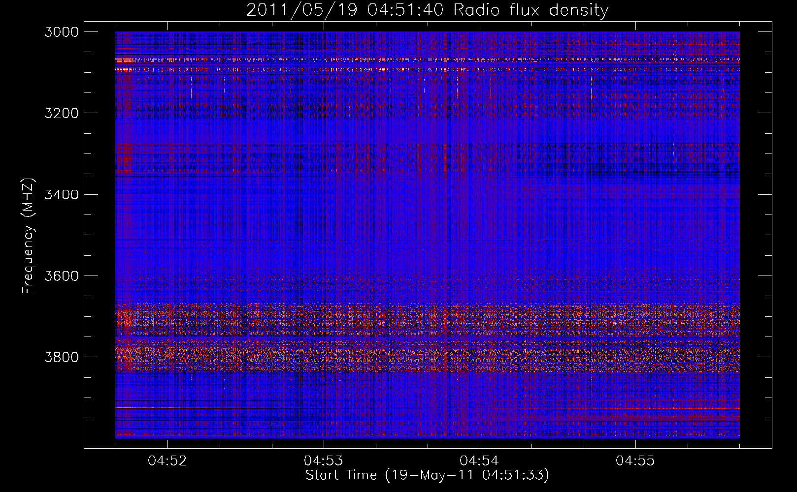Click the '3200' frequency axis label
797x492 pixels.
click(x=62, y=113)
